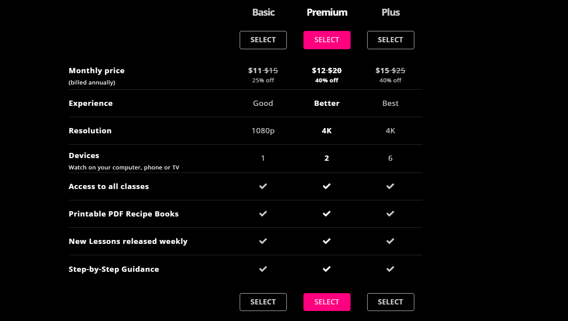The image size is (568, 321).
Task: Click the bottom SELECT button for Basic
Action: pos(263,302)
